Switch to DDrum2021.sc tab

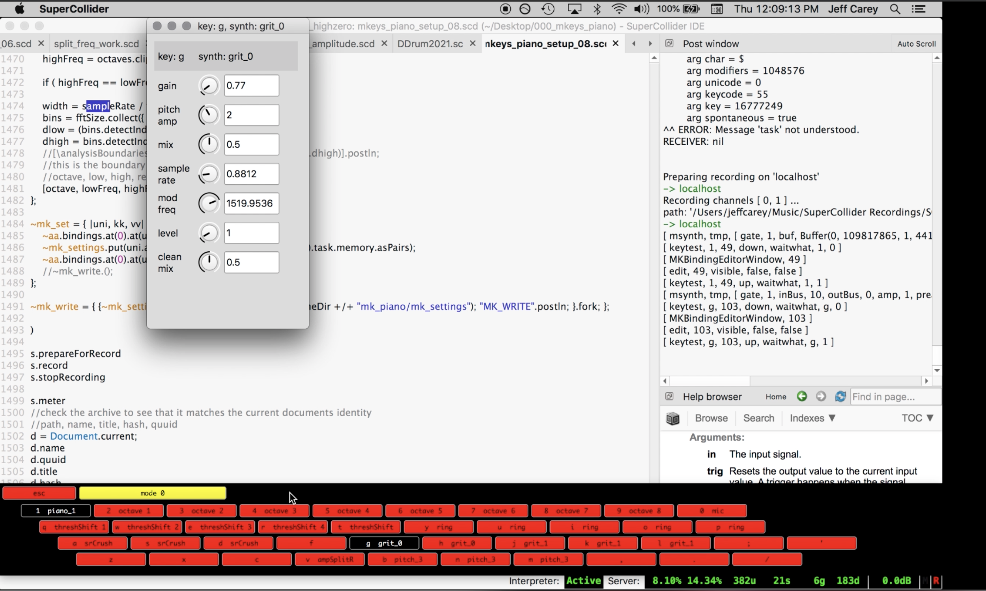pos(430,43)
